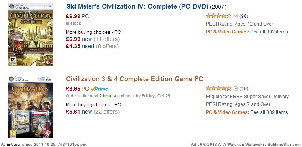Click the Prime logo badge

[99, 89]
